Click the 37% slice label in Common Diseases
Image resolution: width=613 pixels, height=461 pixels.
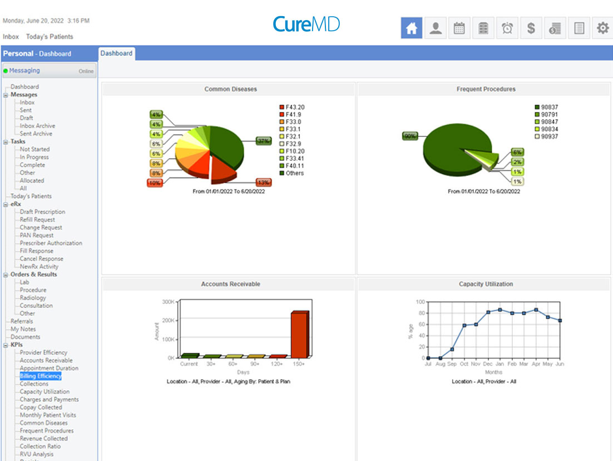[x=264, y=141]
